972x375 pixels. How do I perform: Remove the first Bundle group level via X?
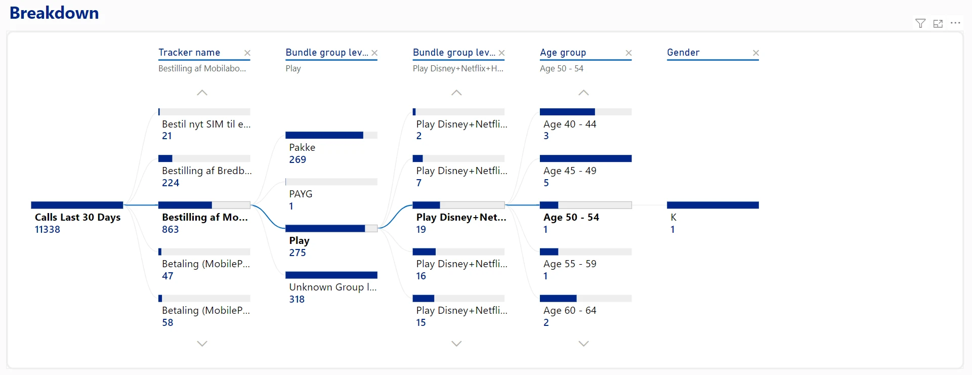[x=374, y=53]
